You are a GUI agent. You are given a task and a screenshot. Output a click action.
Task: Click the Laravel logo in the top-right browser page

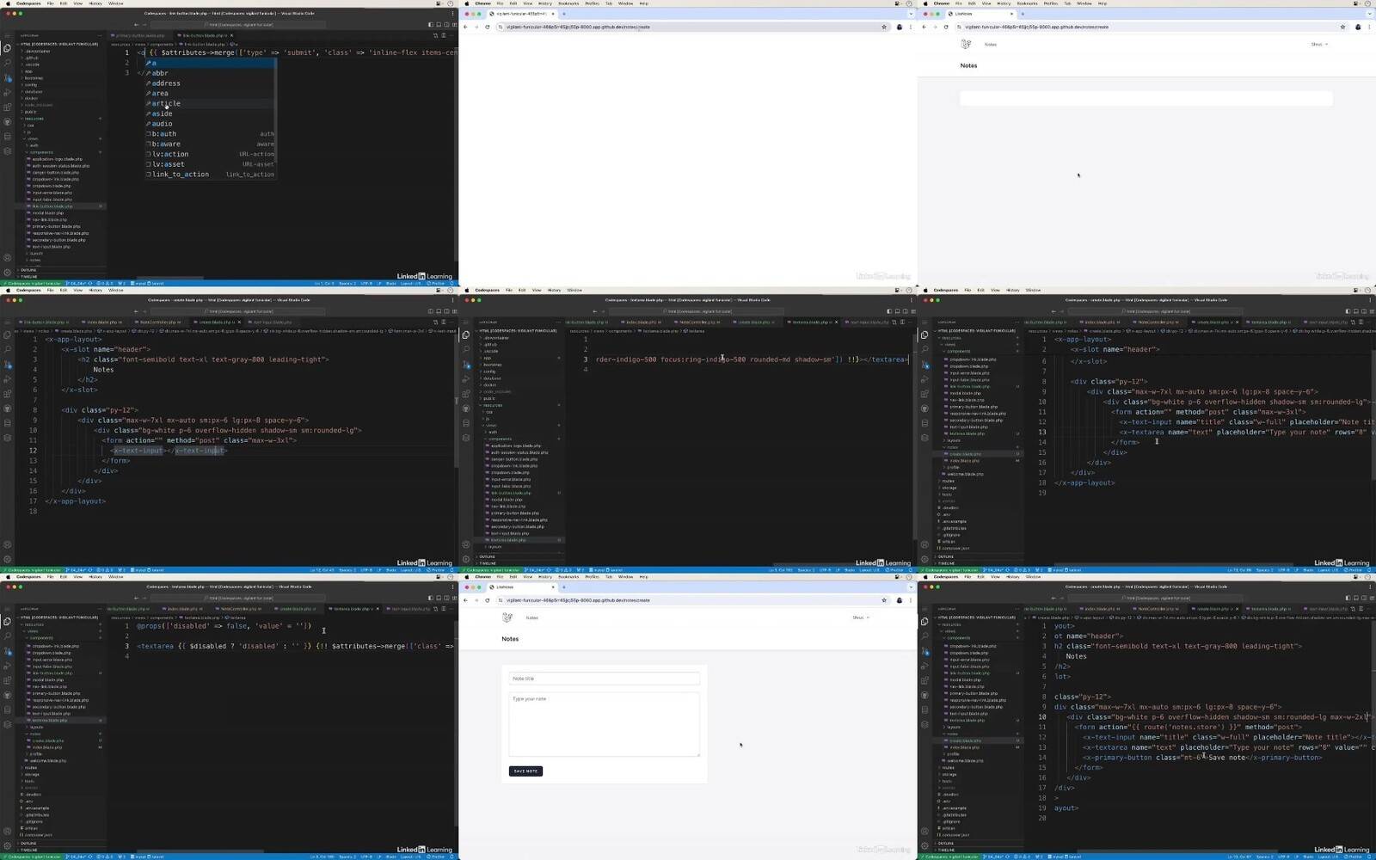tap(966, 44)
